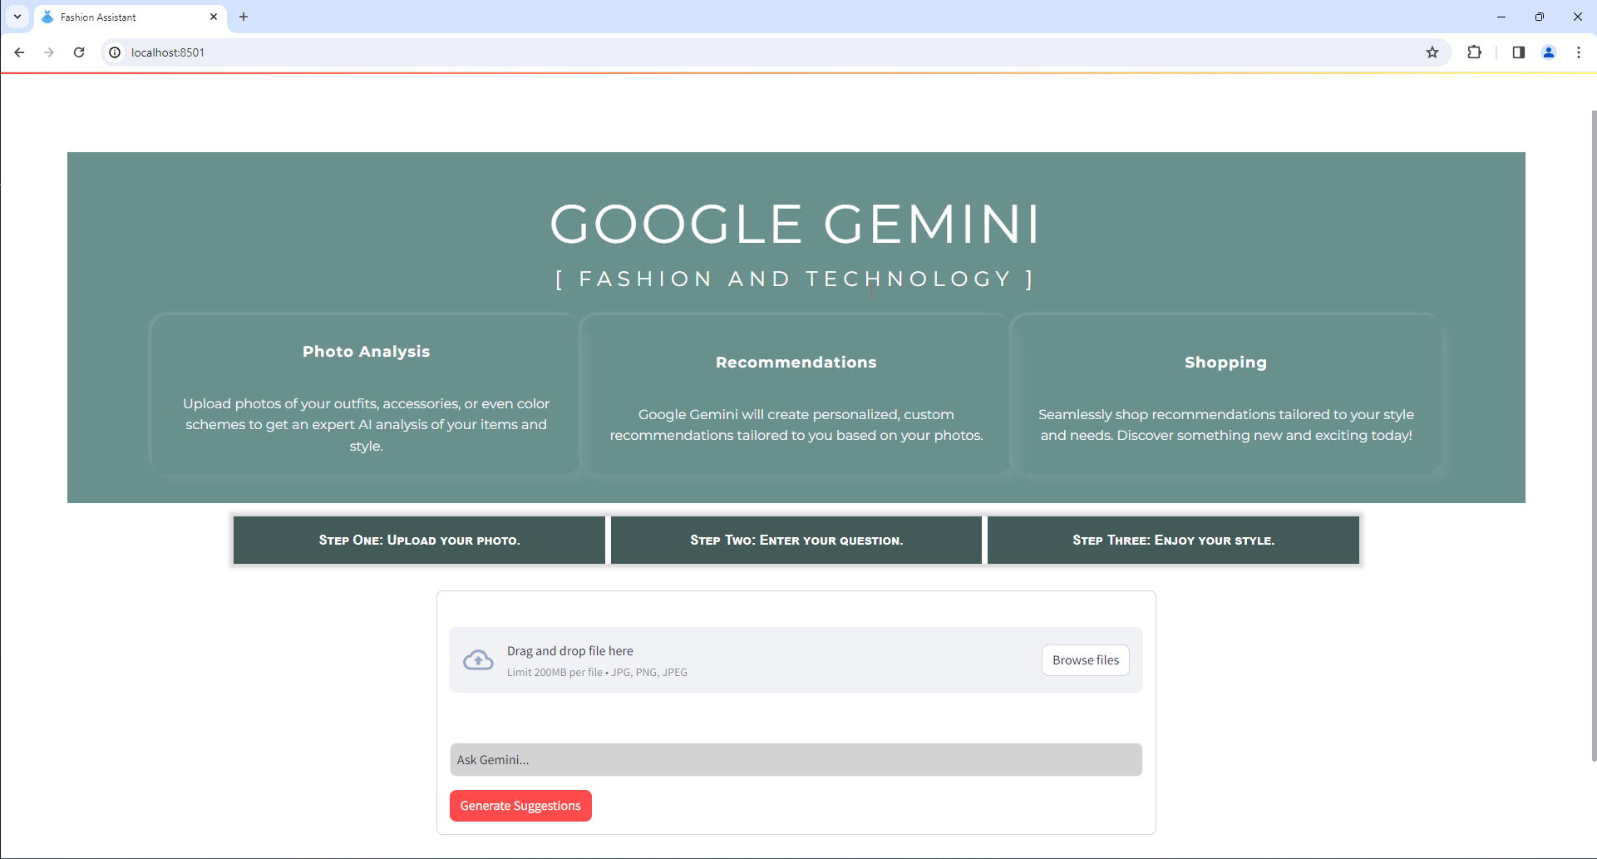Open the tab search dropdown arrow
Screen dimensions: 1597x859
17,17
